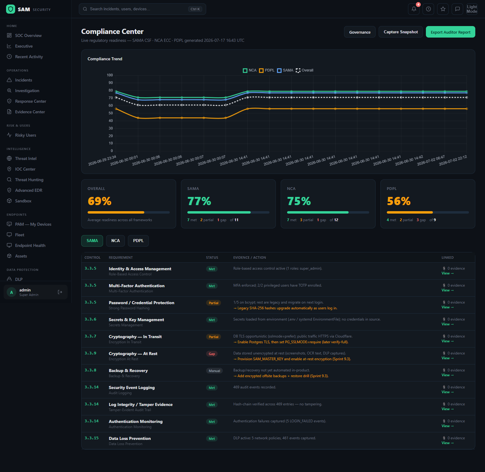This screenshot has width=485, height=472.
Task: Click the Sandbox cube icon
Action: [9, 201]
